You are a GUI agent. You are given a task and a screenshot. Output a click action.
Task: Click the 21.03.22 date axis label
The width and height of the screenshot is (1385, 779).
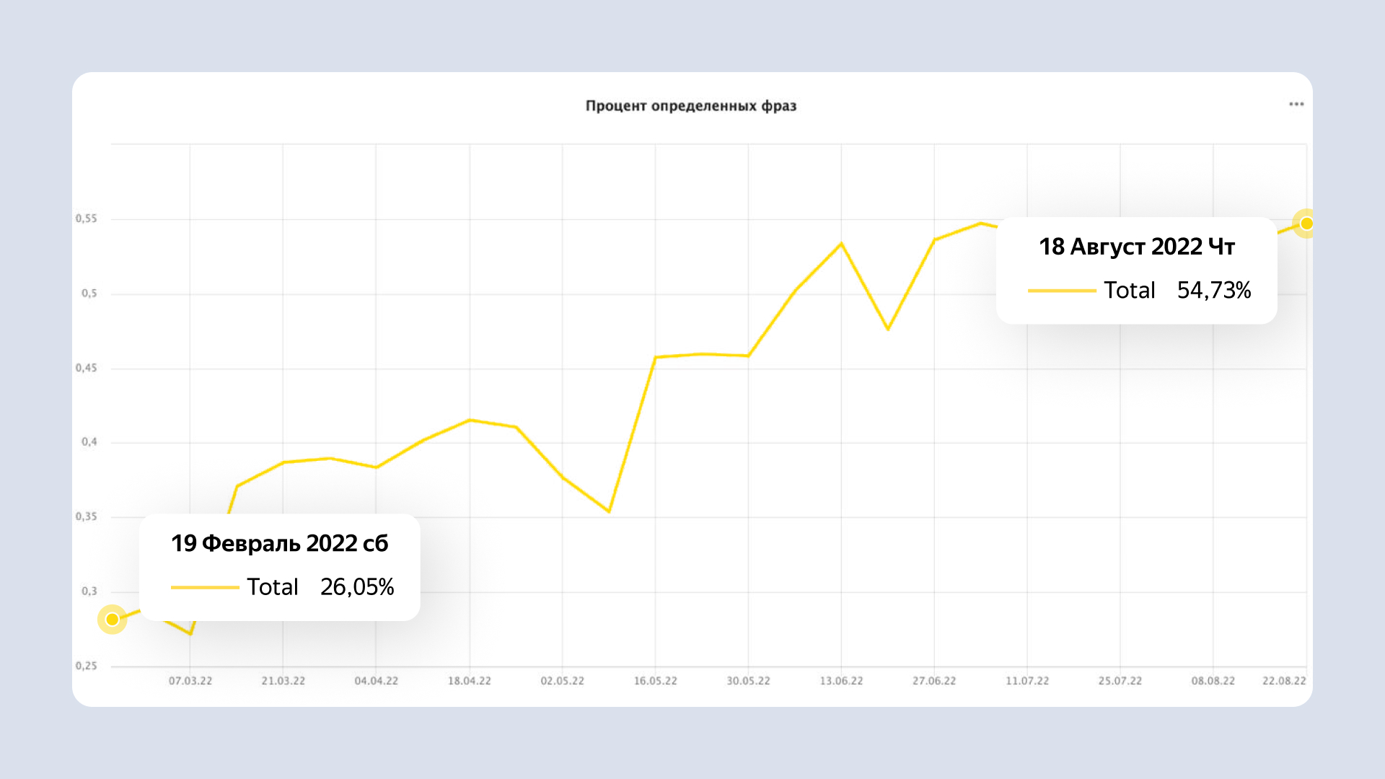(x=283, y=681)
